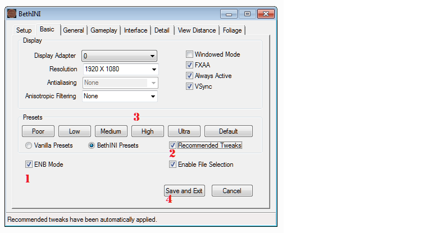Image resolution: width=428 pixels, height=233 pixels.
Task: Select the Basic tab
Action: [47, 29]
